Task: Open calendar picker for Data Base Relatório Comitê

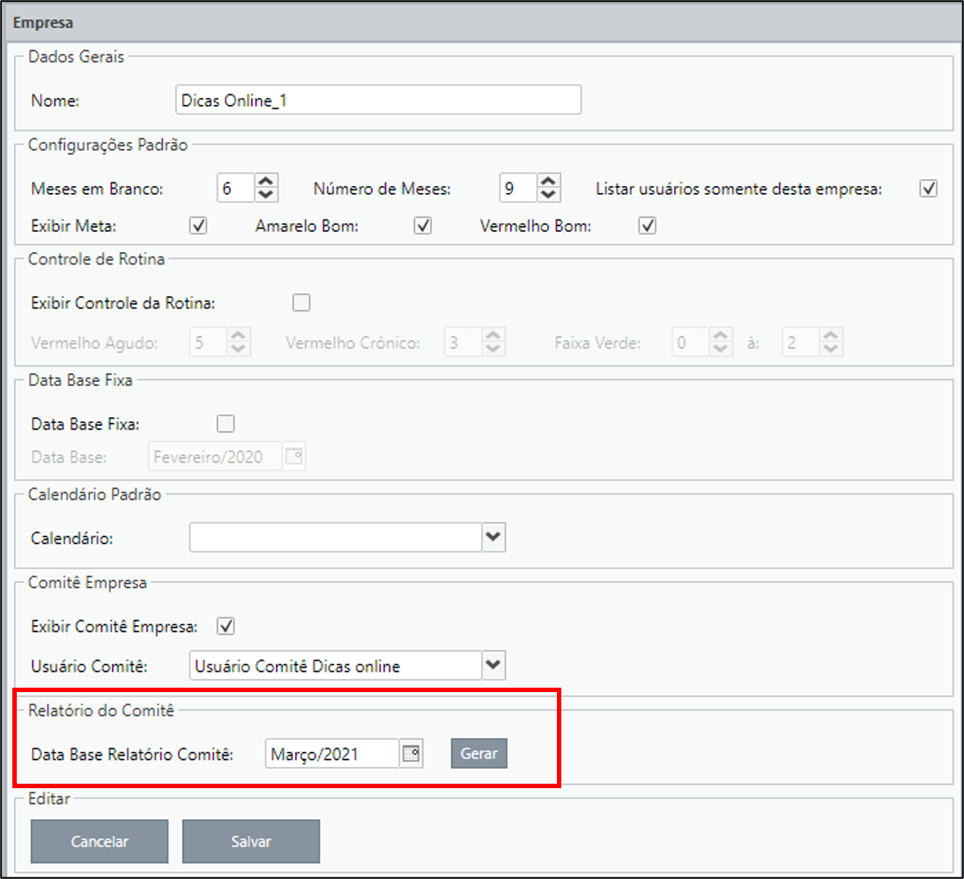Action: point(411,754)
